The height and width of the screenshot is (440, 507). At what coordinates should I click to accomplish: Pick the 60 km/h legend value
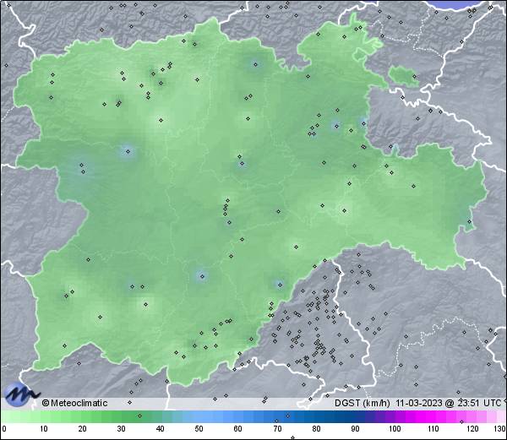pyautogui.click(x=237, y=429)
